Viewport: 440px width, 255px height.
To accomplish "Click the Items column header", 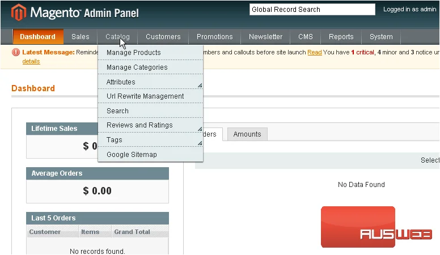I will pos(95,232).
